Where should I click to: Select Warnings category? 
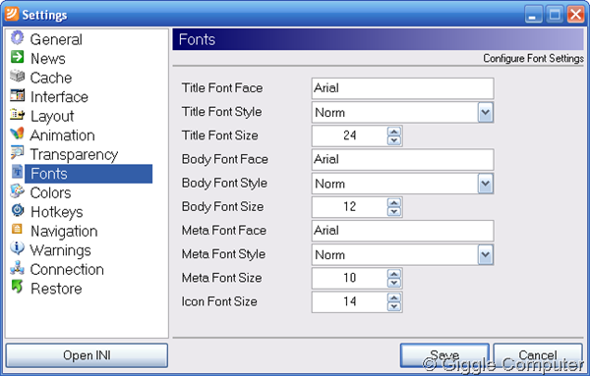click(60, 250)
